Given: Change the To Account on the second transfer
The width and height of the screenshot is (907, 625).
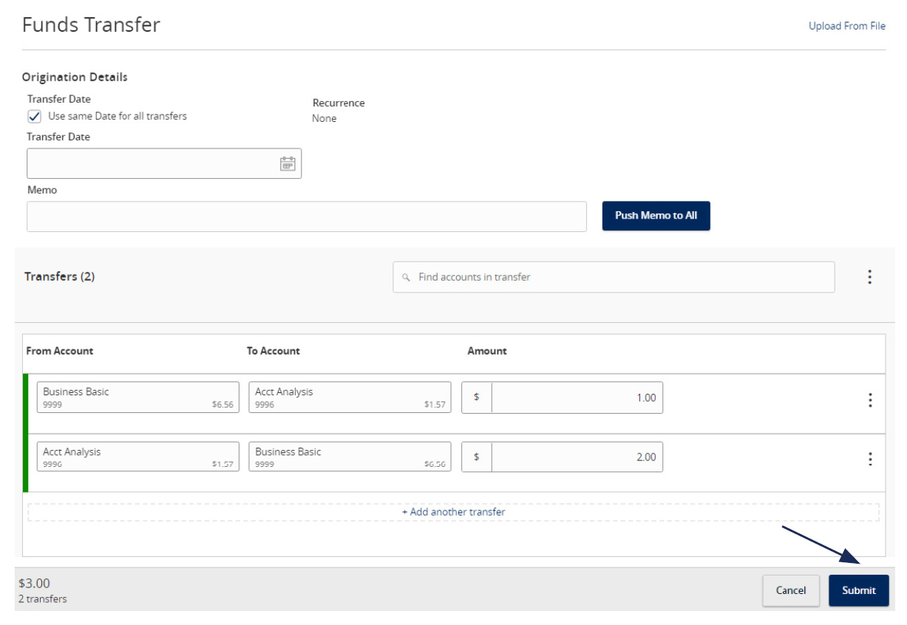Looking at the screenshot, I should tap(349, 457).
